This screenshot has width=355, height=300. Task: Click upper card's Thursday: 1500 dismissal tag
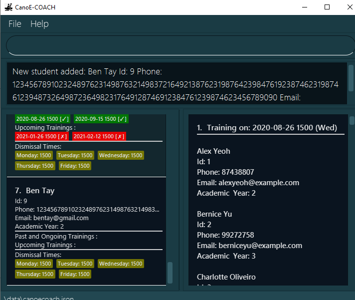(35, 166)
